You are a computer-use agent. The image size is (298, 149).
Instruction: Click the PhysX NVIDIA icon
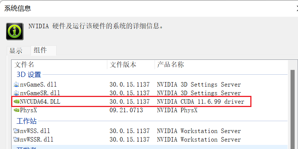[16, 110]
